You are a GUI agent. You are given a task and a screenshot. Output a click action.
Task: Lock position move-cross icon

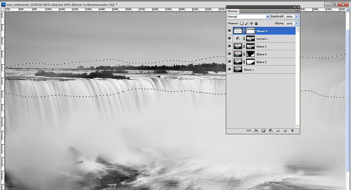coord(251,23)
